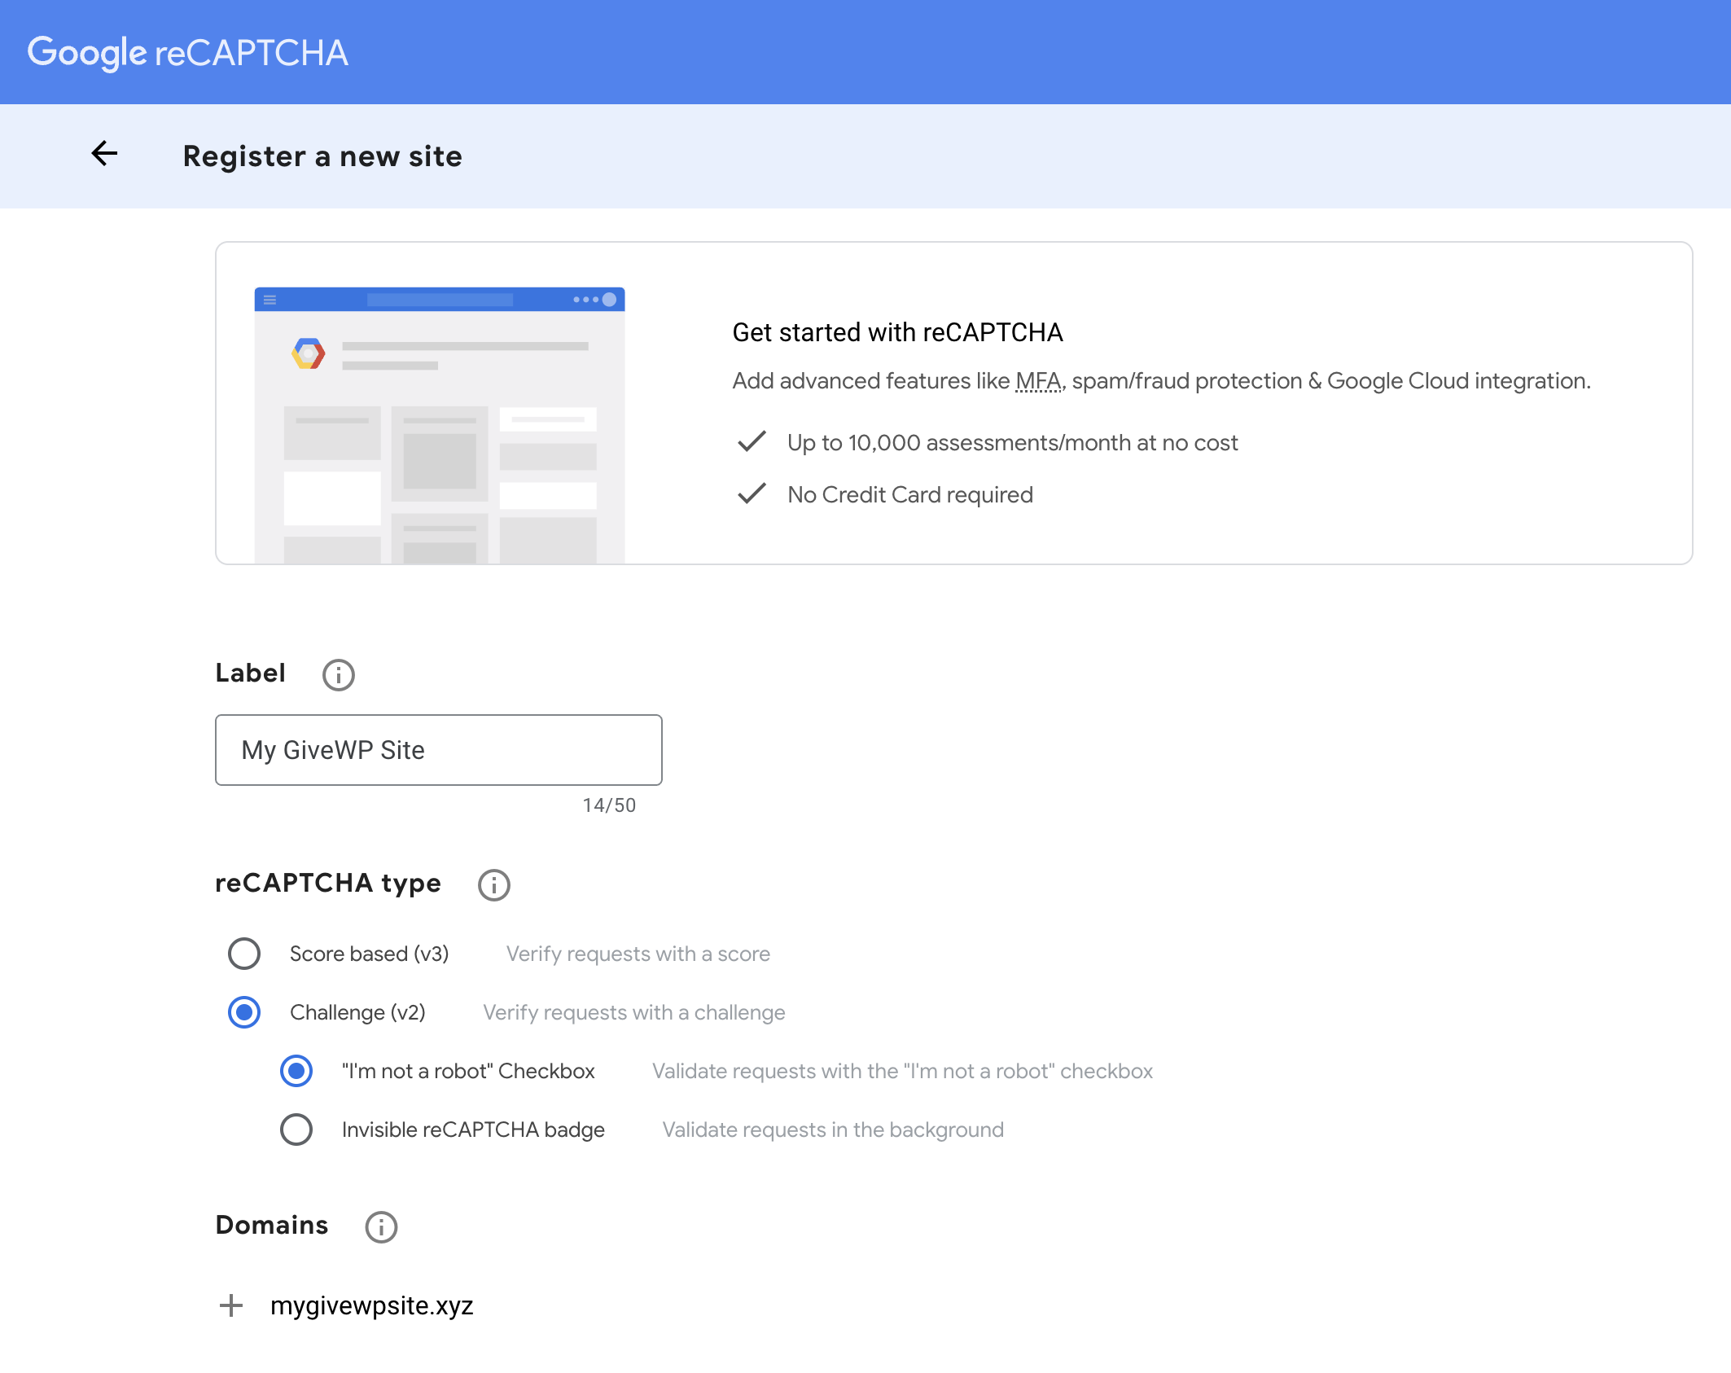This screenshot has height=1373, width=1731.
Task: Click the plus icon to add a domain
Action: (x=232, y=1305)
